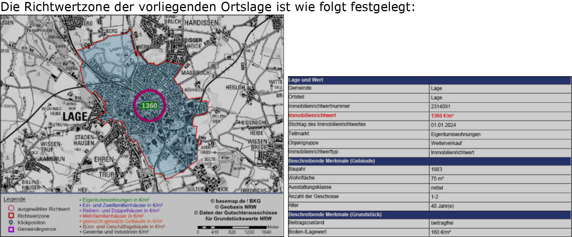Click the 'Eigentumswohnungen in €/m²' legend entry
This screenshot has height=237, width=572.
[115, 200]
